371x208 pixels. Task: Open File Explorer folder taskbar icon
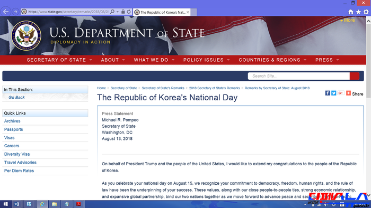click(55, 204)
